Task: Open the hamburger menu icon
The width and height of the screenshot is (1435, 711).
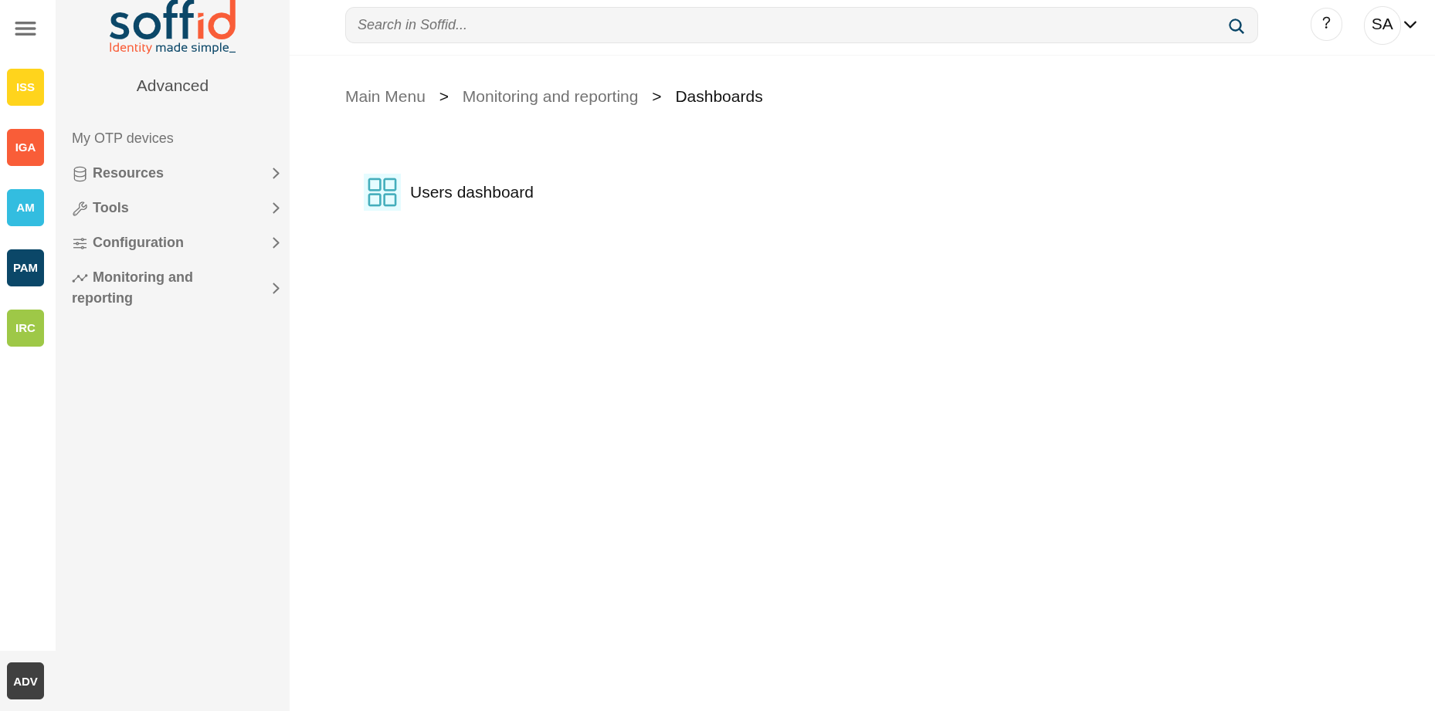Action: click(25, 29)
